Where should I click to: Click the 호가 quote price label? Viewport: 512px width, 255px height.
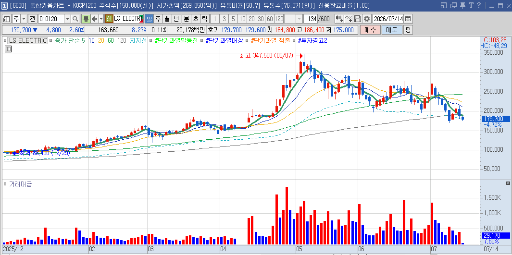[x=213, y=30]
